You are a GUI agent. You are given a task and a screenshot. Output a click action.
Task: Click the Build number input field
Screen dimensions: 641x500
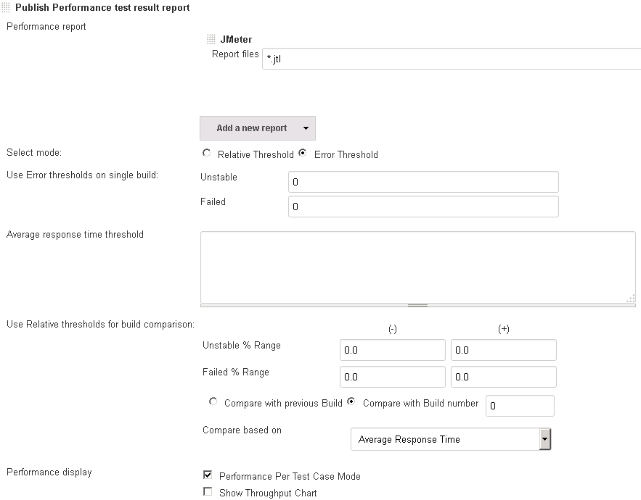point(519,406)
